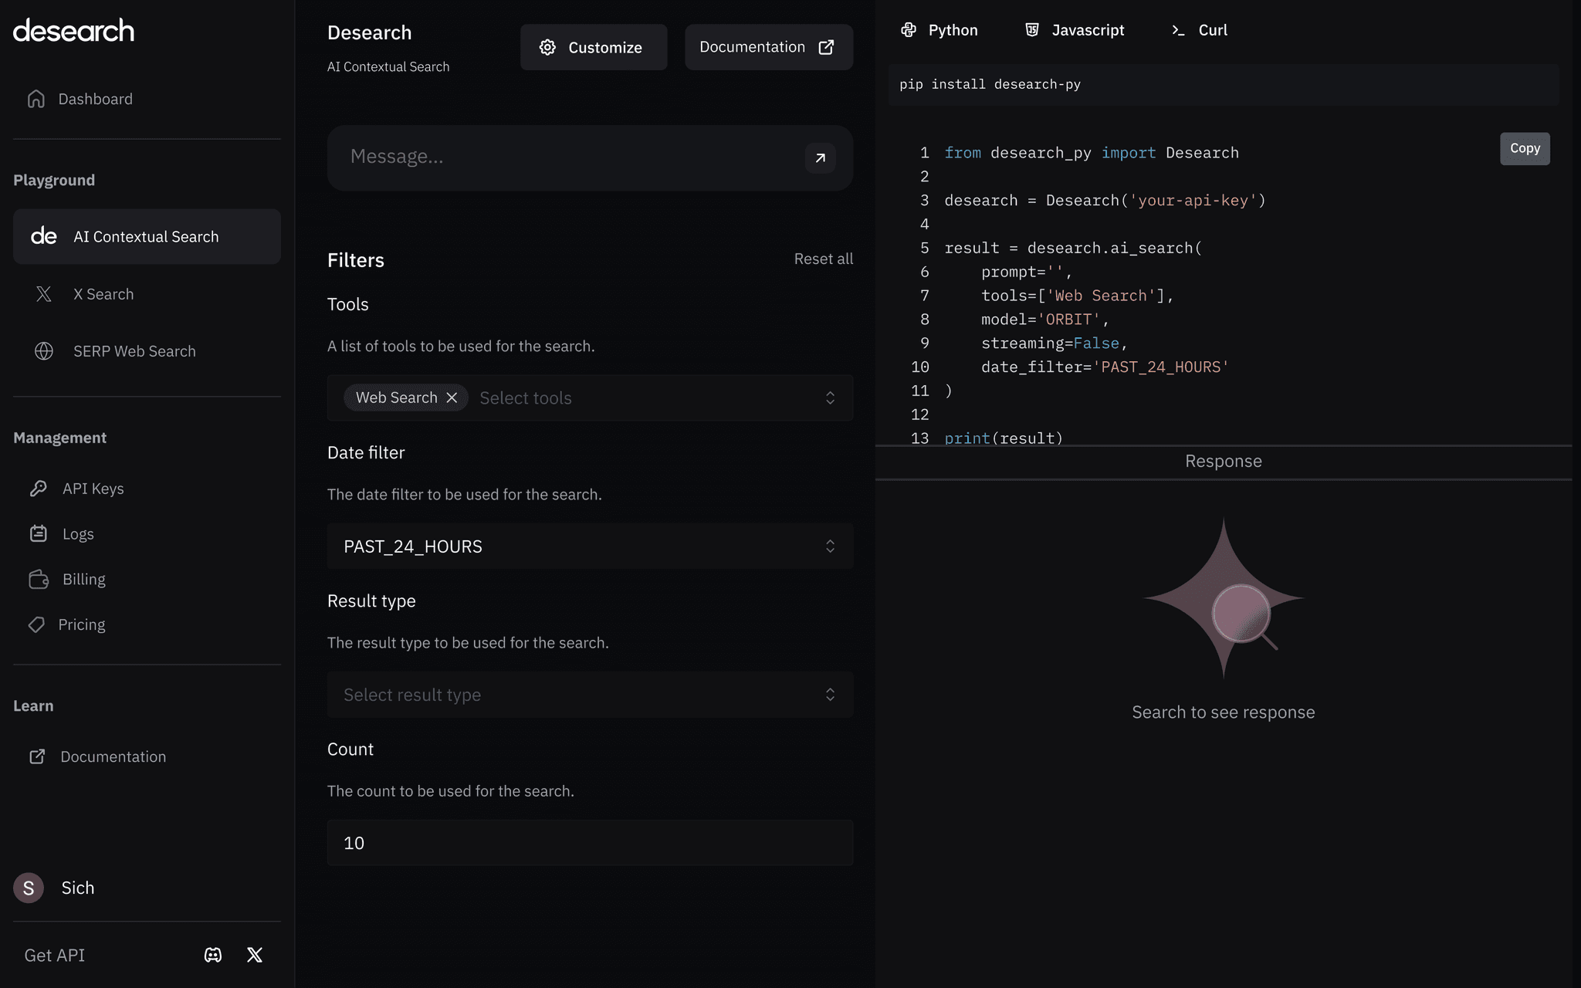Open the Billing section

coord(84,579)
